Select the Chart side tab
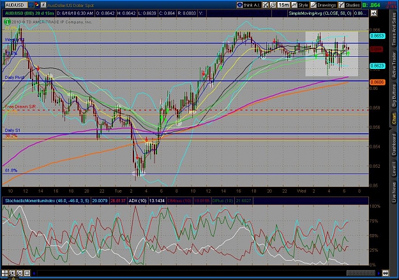399x280 pixels. (x=394, y=119)
